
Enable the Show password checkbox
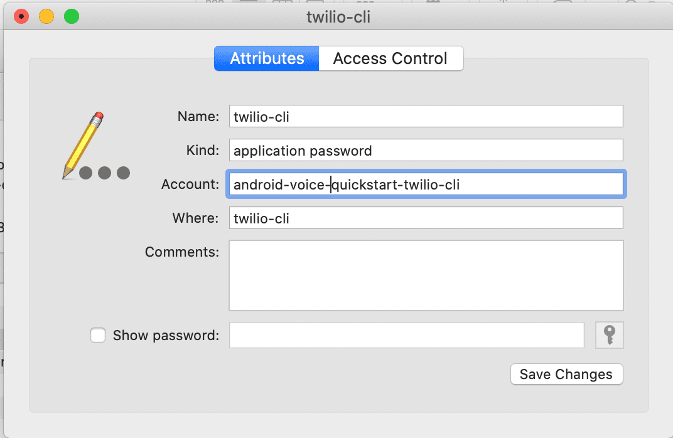coord(98,335)
